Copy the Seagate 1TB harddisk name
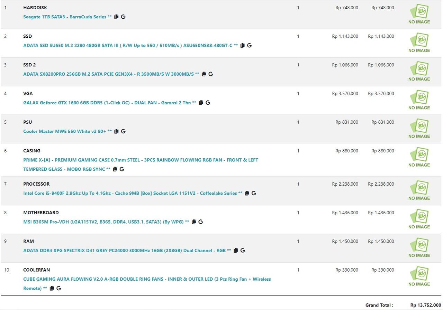The image size is (443, 310). [116, 17]
